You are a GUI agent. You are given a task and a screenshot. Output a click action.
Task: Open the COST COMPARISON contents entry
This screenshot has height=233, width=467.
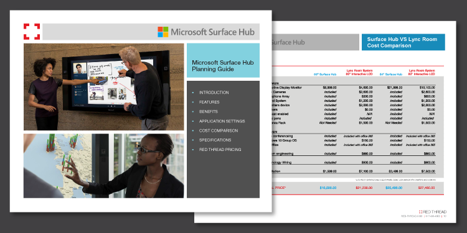(x=219, y=130)
